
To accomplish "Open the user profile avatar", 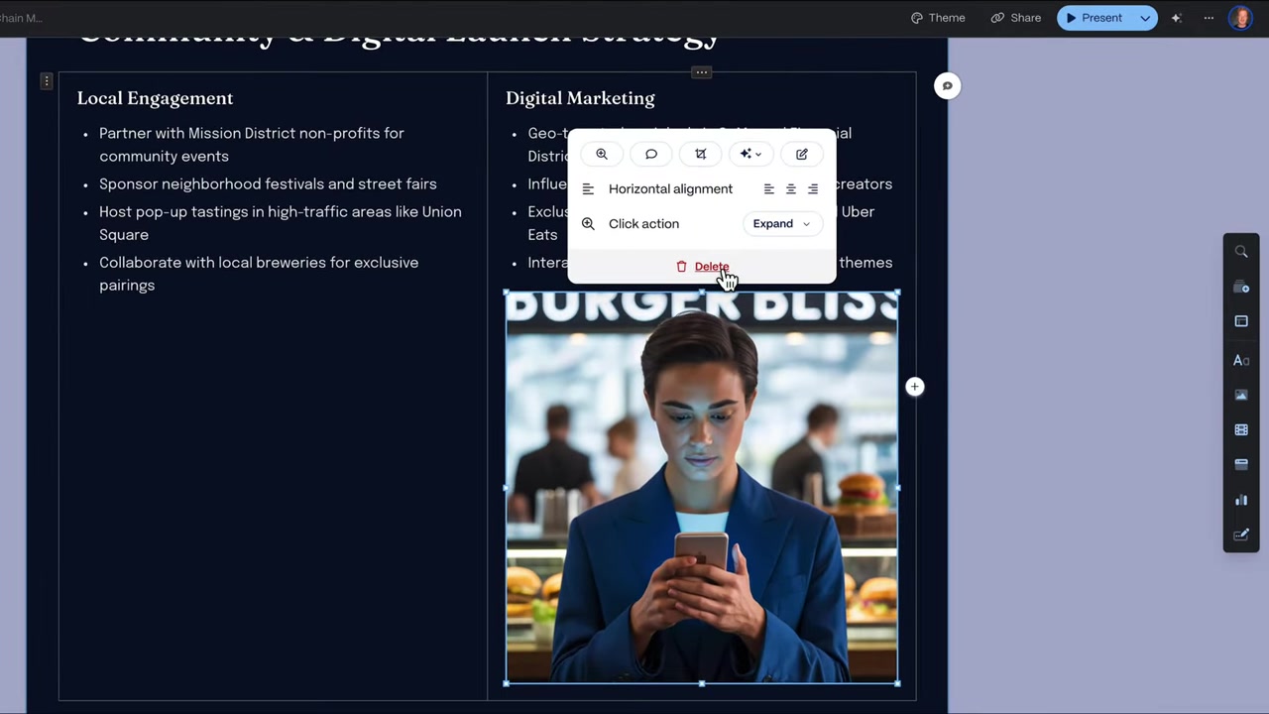I will coord(1240,18).
